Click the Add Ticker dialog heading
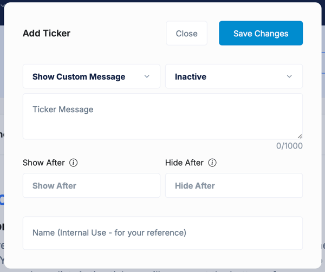This screenshot has height=272, width=325. [x=47, y=34]
